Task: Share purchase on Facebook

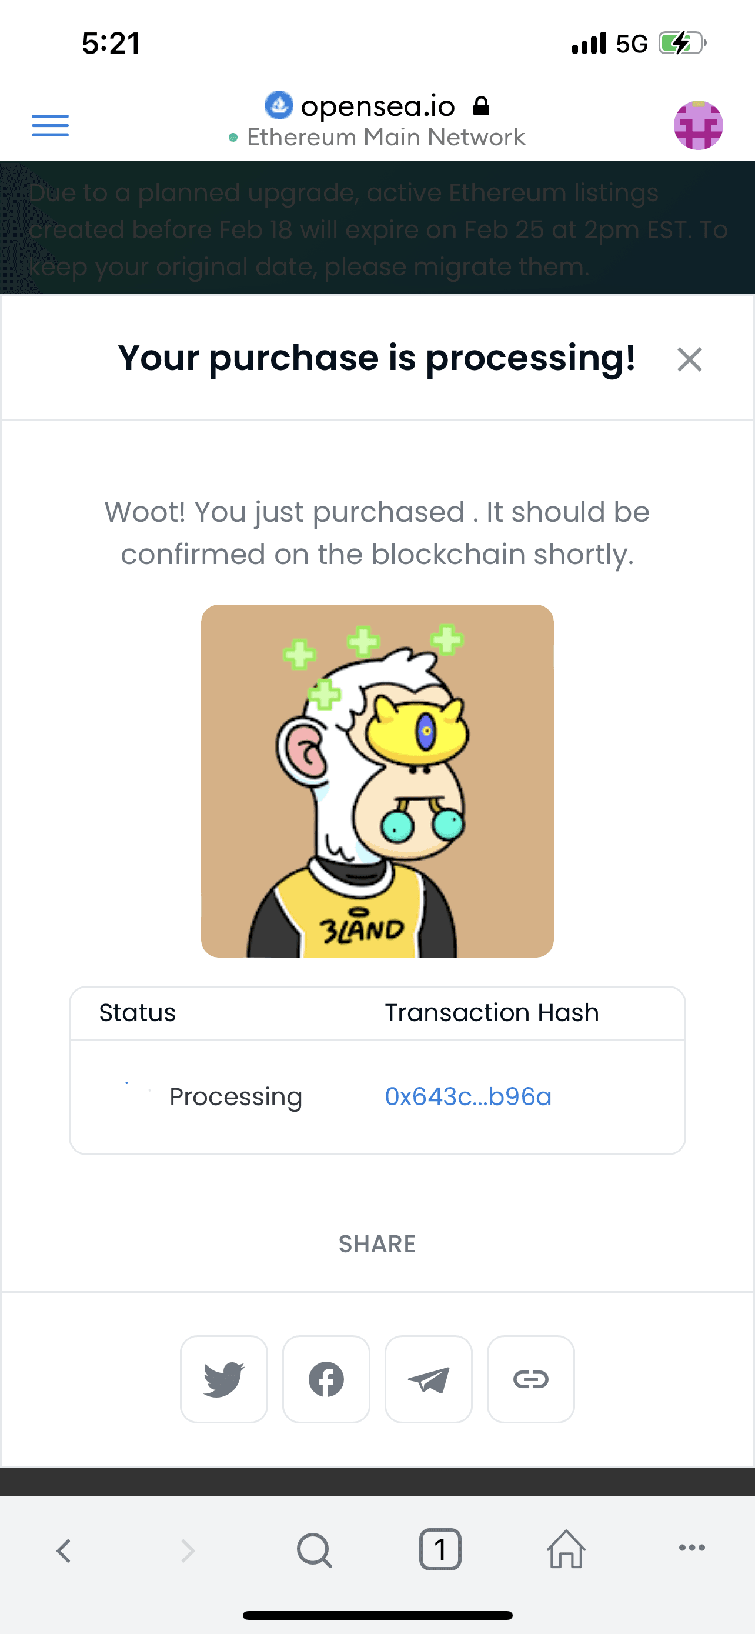Action: (x=326, y=1379)
